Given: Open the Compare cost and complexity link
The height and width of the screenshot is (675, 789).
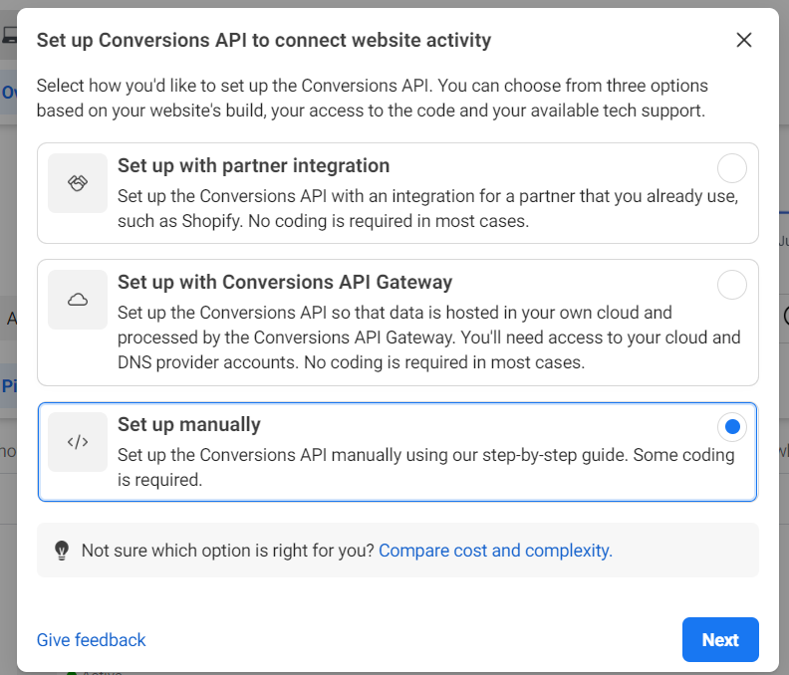Looking at the screenshot, I should pyautogui.click(x=495, y=551).
